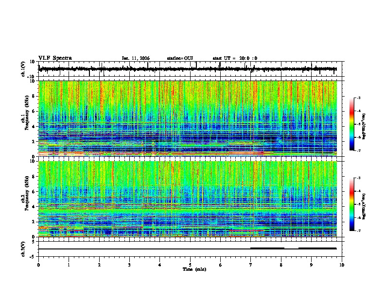
Task: Click time axis tick label "9"
Action: click(311, 265)
